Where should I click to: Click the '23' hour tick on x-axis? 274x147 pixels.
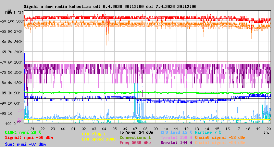tap(53, 129)
